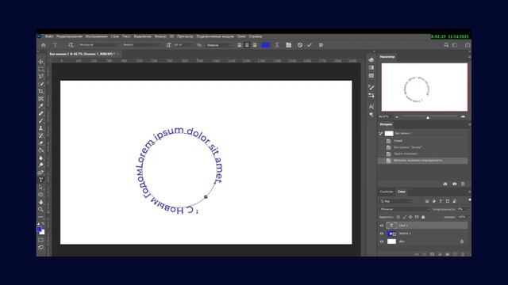Select the Clone Stamp tool
Image resolution: width=508 pixels, height=285 pixels.
(x=40, y=128)
